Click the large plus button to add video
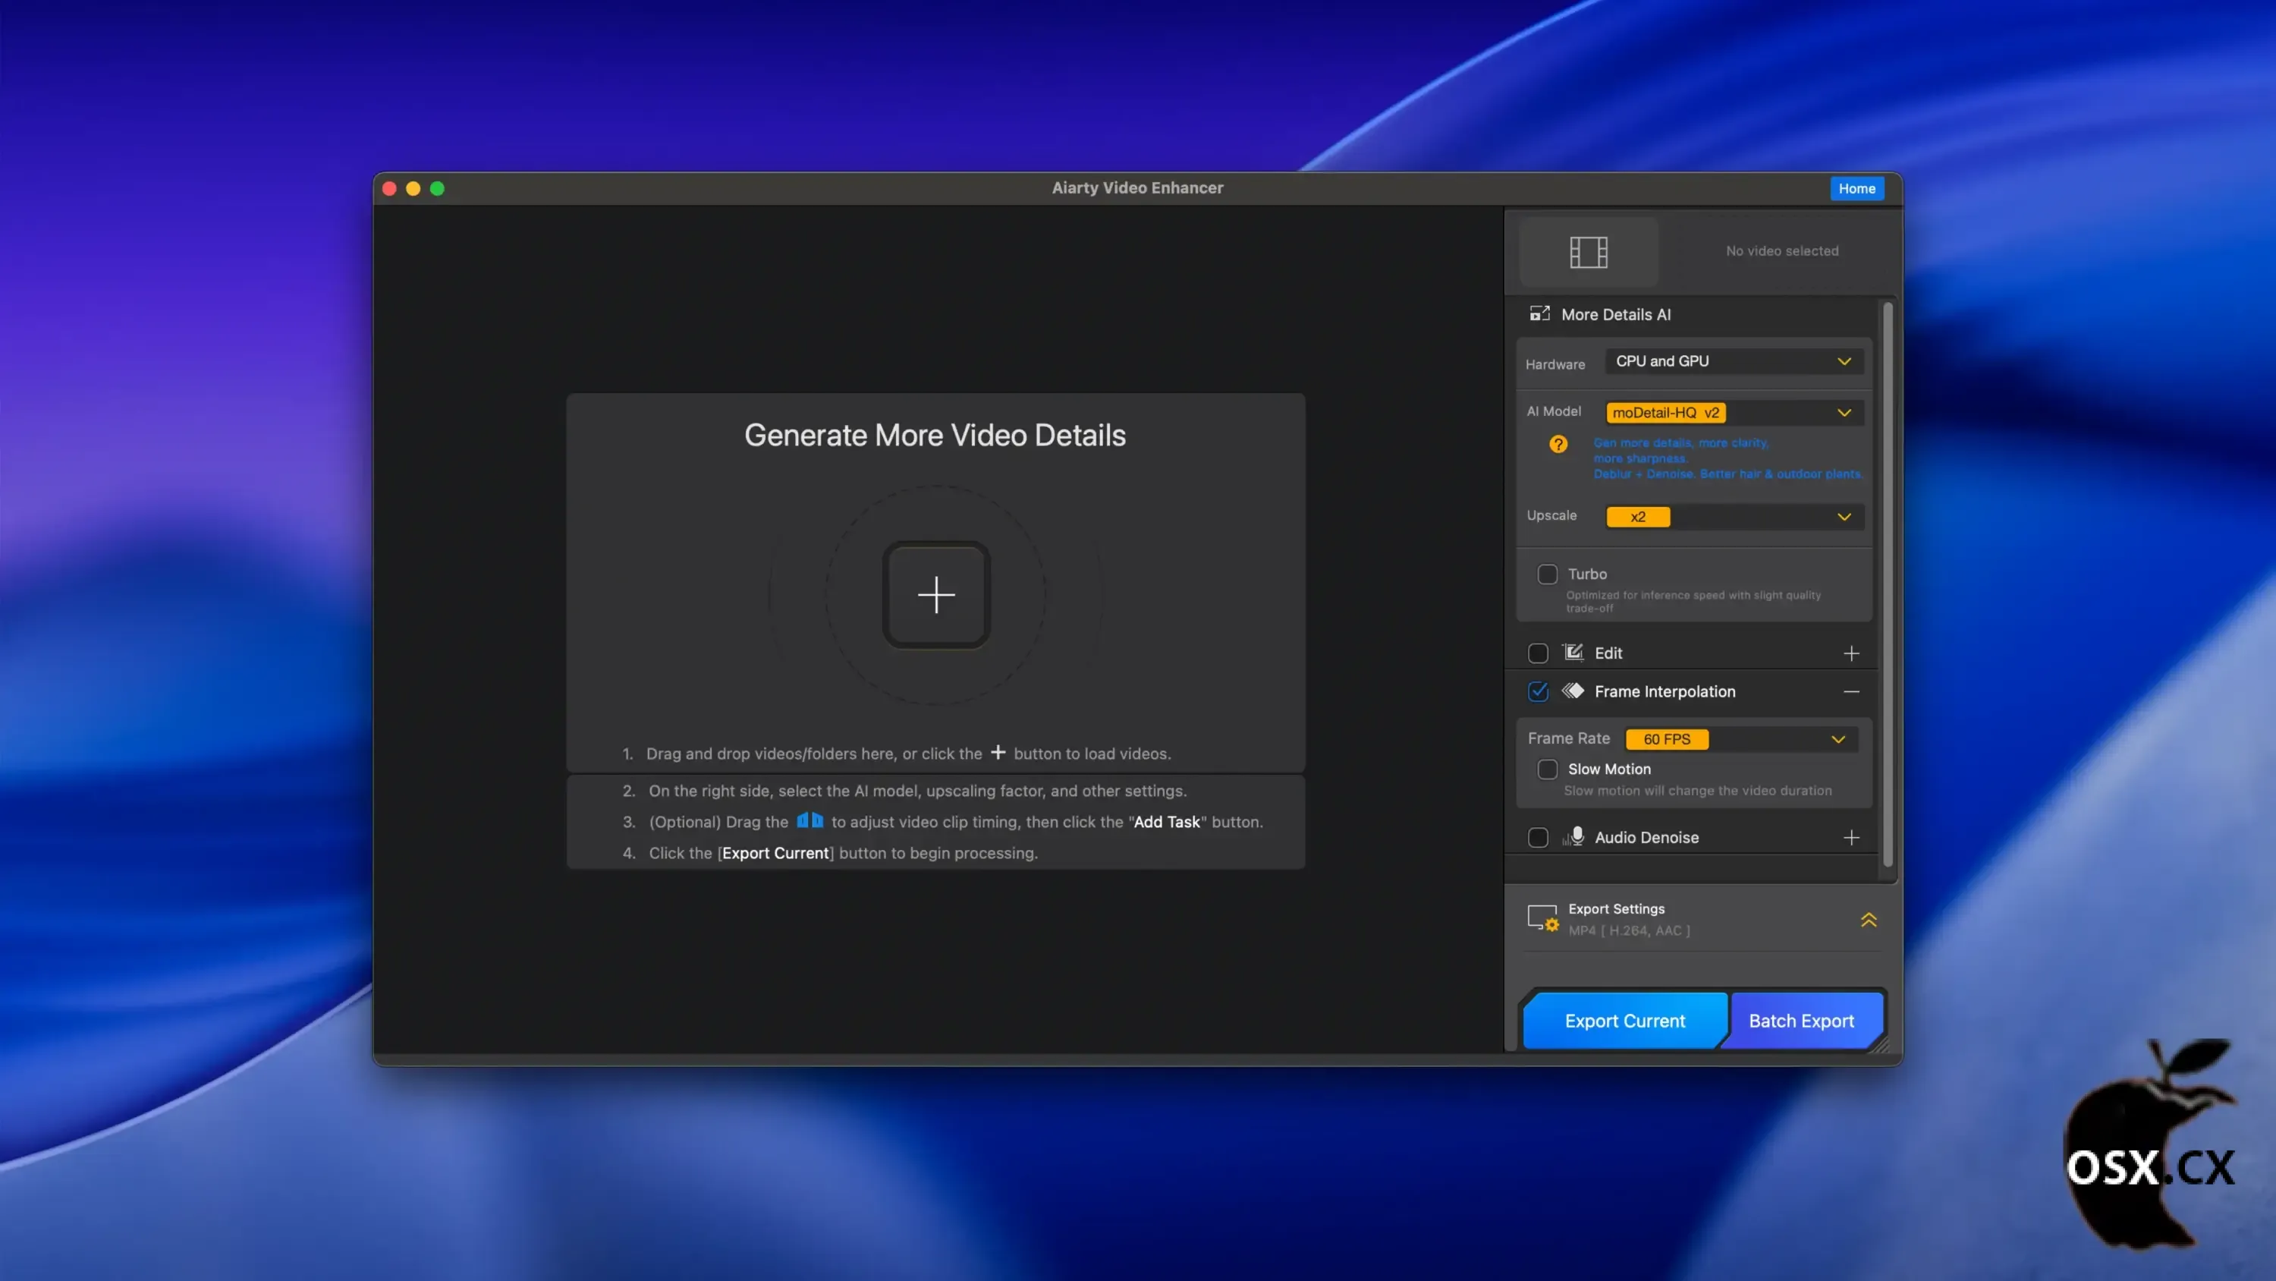Image resolution: width=2276 pixels, height=1281 pixels. coord(935,595)
